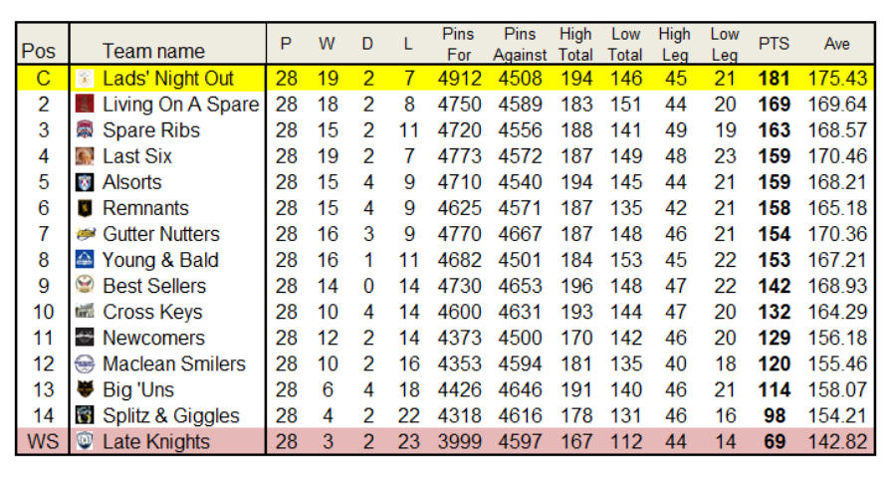Click the Pins For column header
The image size is (896, 482).
pyautogui.click(x=458, y=44)
